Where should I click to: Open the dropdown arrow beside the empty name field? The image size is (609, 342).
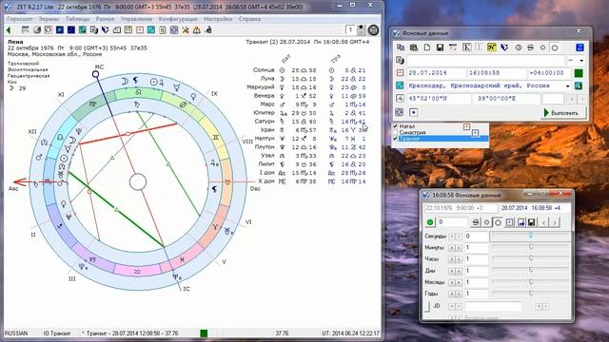(x=581, y=61)
